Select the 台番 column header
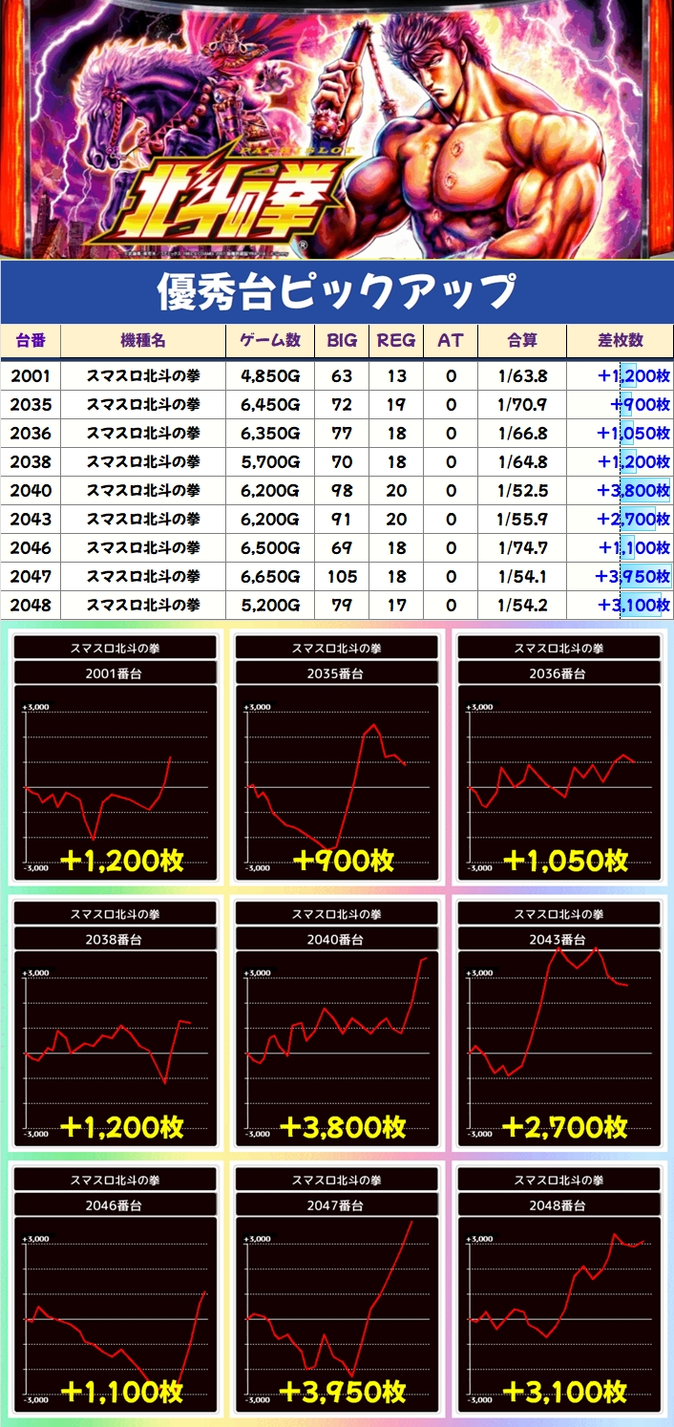This screenshot has height=1427, width=674. click(x=31, y=341)
